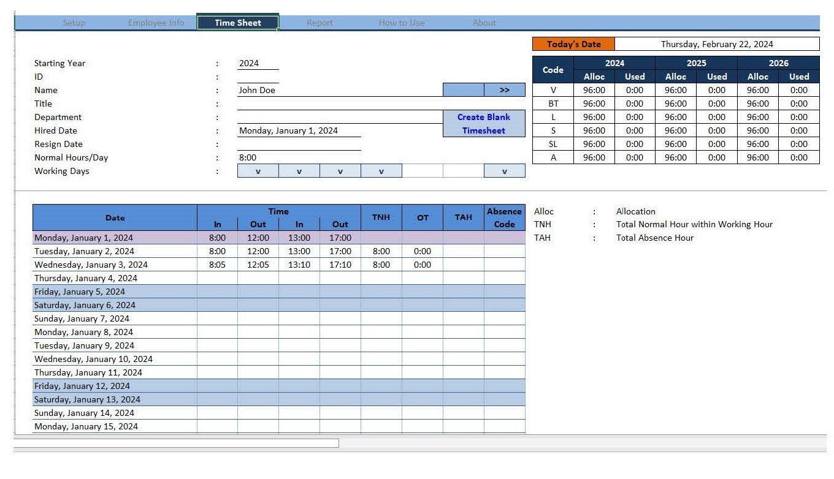View the About tab
The width and height of the screenshot is (834, 479).
point(484,22)
